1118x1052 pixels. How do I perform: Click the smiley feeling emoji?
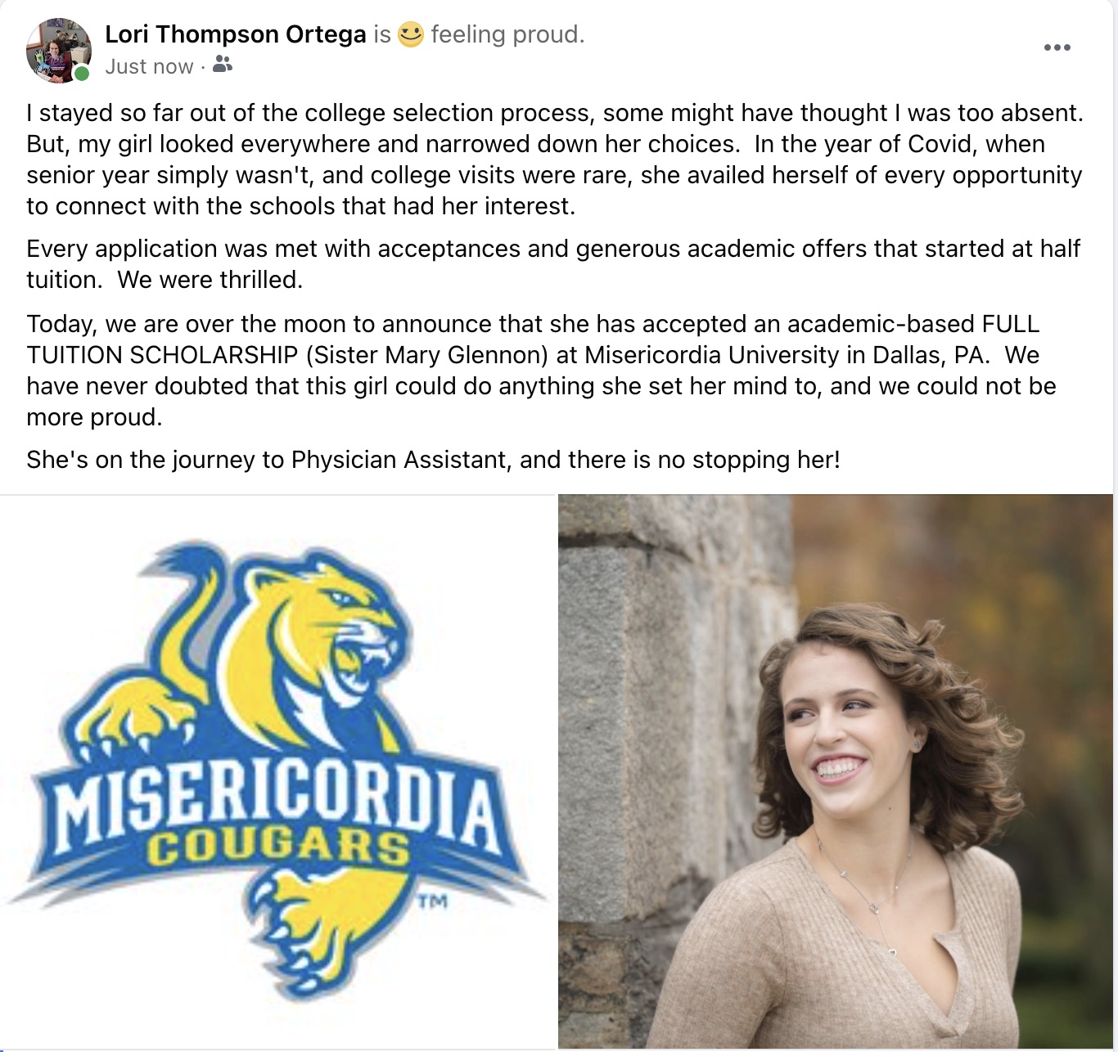click(x=411, y=34)
